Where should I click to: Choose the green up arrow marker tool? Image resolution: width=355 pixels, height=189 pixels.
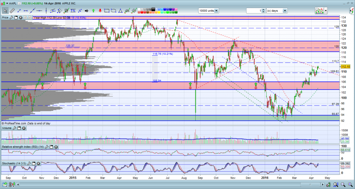click(x=93, y=10)
